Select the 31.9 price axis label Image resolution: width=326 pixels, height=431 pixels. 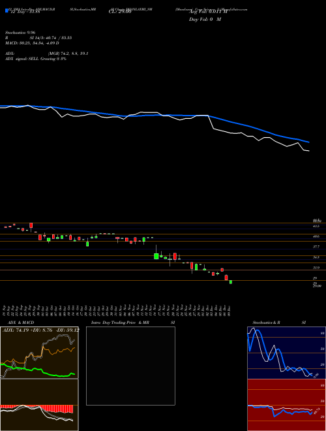click(x=316, y=268)
